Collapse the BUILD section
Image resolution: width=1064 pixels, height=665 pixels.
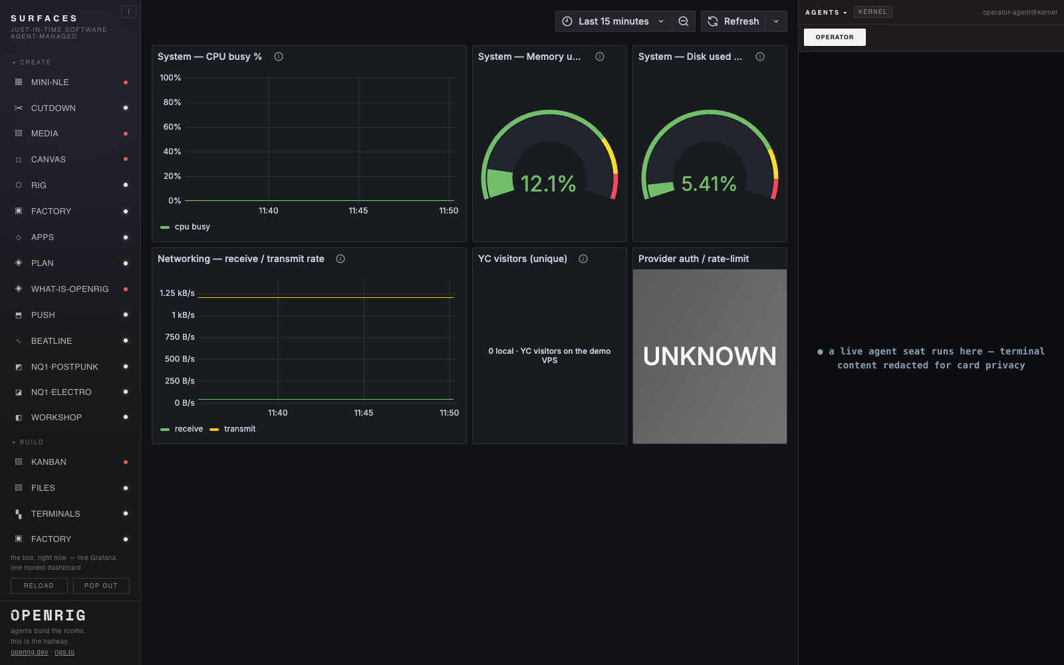click(x=27, y=442)
